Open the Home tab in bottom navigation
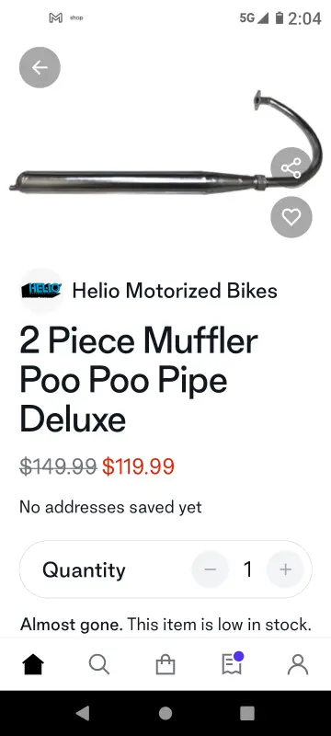 pyautogui.click(x=33, y=664)
